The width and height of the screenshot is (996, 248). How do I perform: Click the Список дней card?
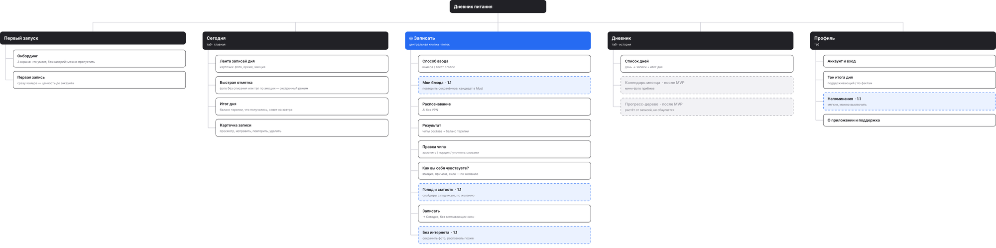tap(707, 64)
